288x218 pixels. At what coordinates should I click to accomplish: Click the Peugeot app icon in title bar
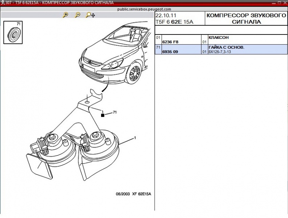(3, 3)
